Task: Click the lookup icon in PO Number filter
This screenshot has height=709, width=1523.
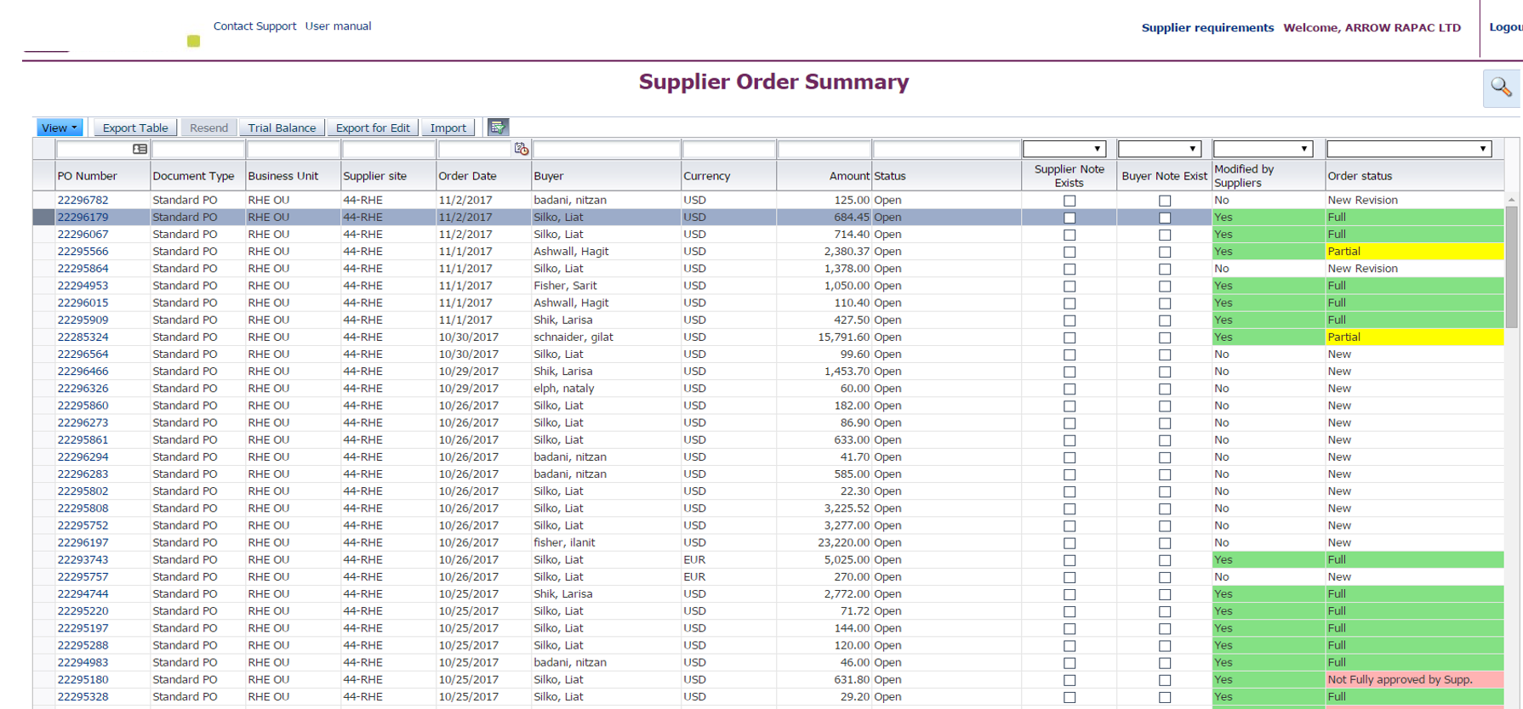Action: (x=140, y=150)
